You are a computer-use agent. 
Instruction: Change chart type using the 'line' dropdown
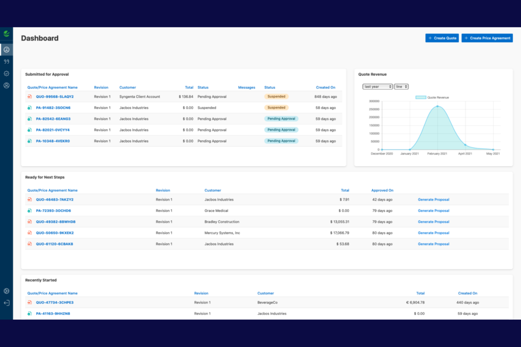pyautogui.click(x=401, y=86)
